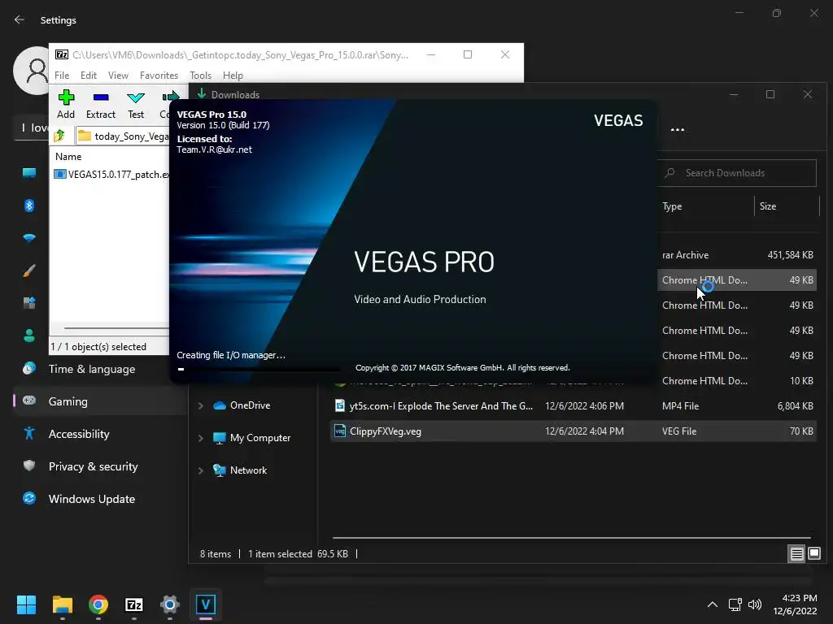Open Gaming settings category

click(98, 401)
